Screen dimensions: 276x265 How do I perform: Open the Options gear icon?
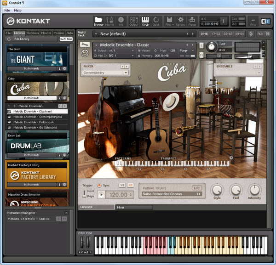(x=181, y=21)
